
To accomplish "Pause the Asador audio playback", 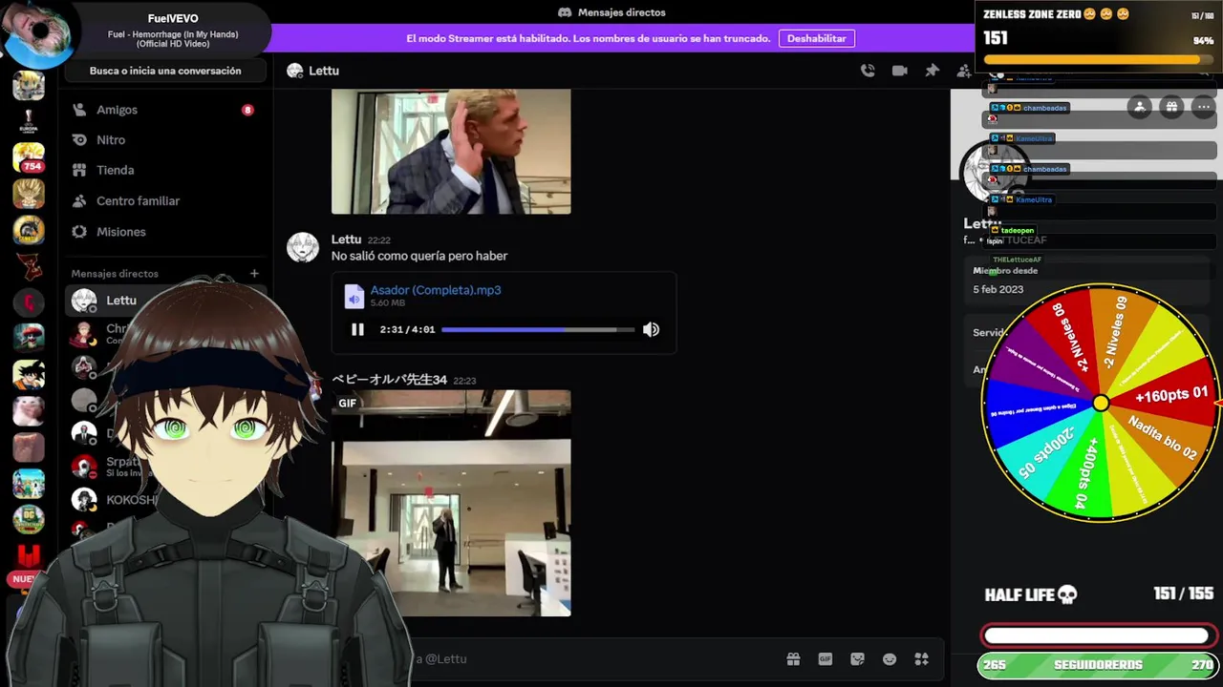I will tap(357, 329).
